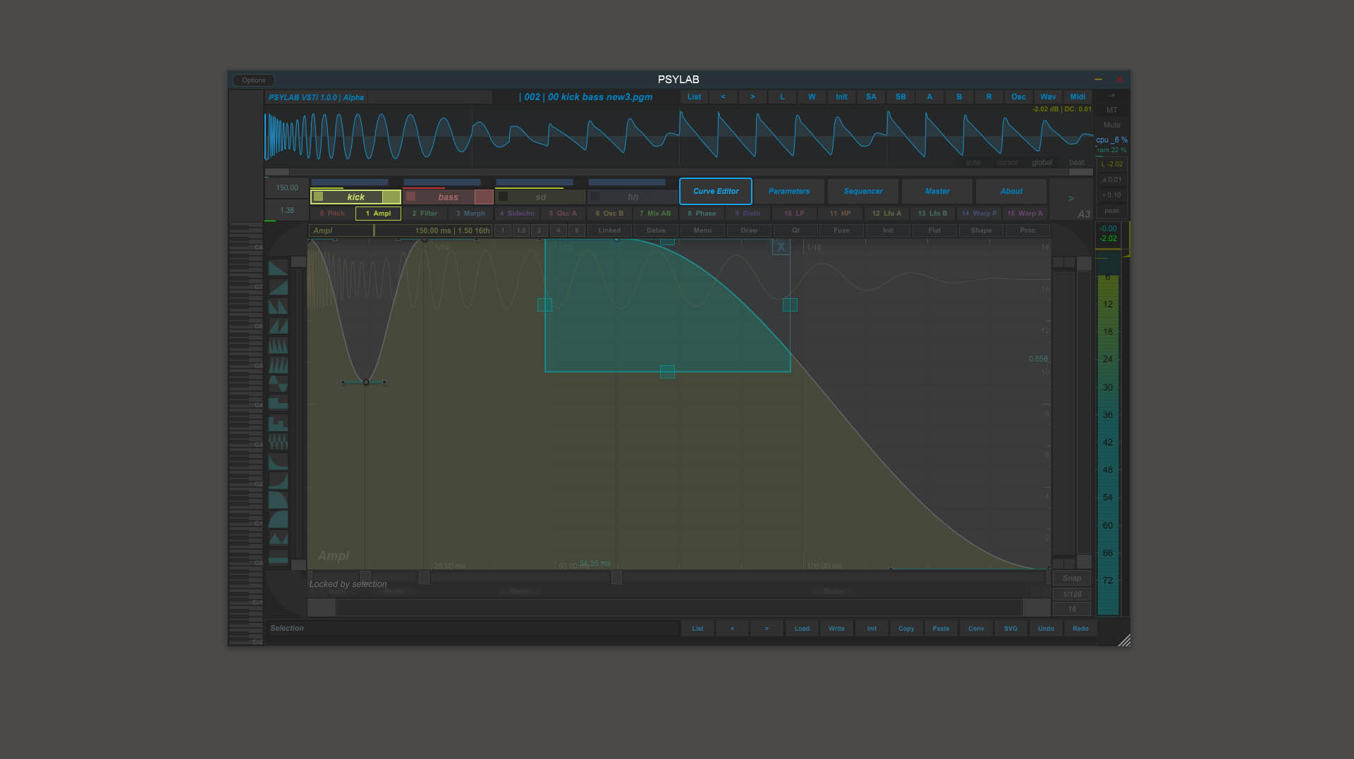
Task: Select the convex decay curve preset
Action: [x=278, y=500]
